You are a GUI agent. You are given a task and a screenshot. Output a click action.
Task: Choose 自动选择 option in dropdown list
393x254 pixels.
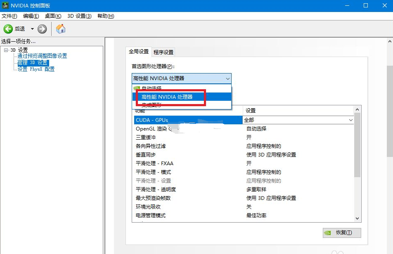(182, 88)
